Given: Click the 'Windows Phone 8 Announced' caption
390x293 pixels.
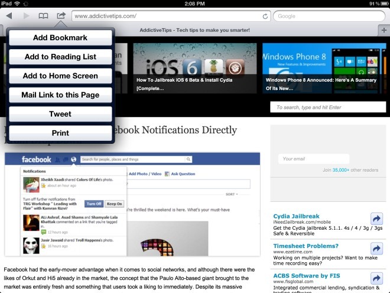Looking at the screenshot, I should 321,84.
